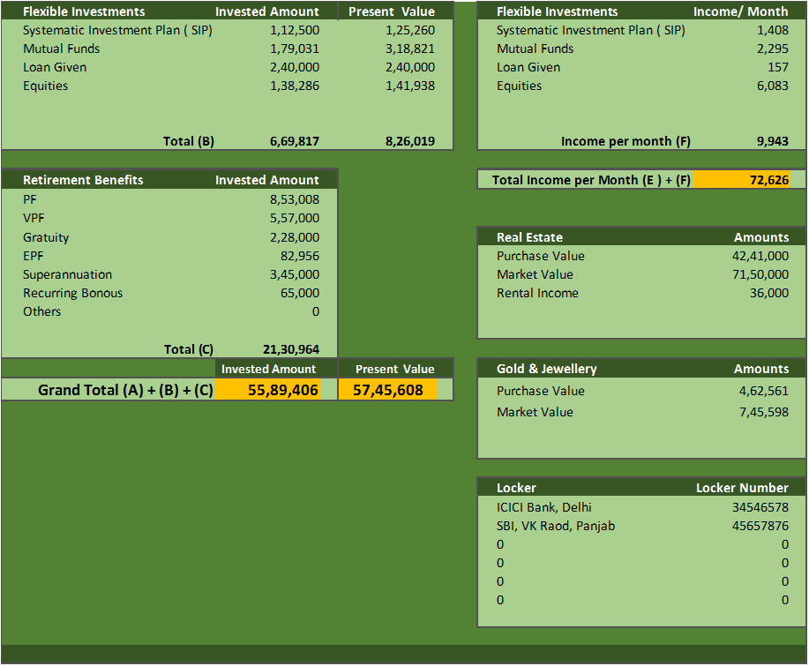Click Income per month (F) value 9,943

click(772, 141)
